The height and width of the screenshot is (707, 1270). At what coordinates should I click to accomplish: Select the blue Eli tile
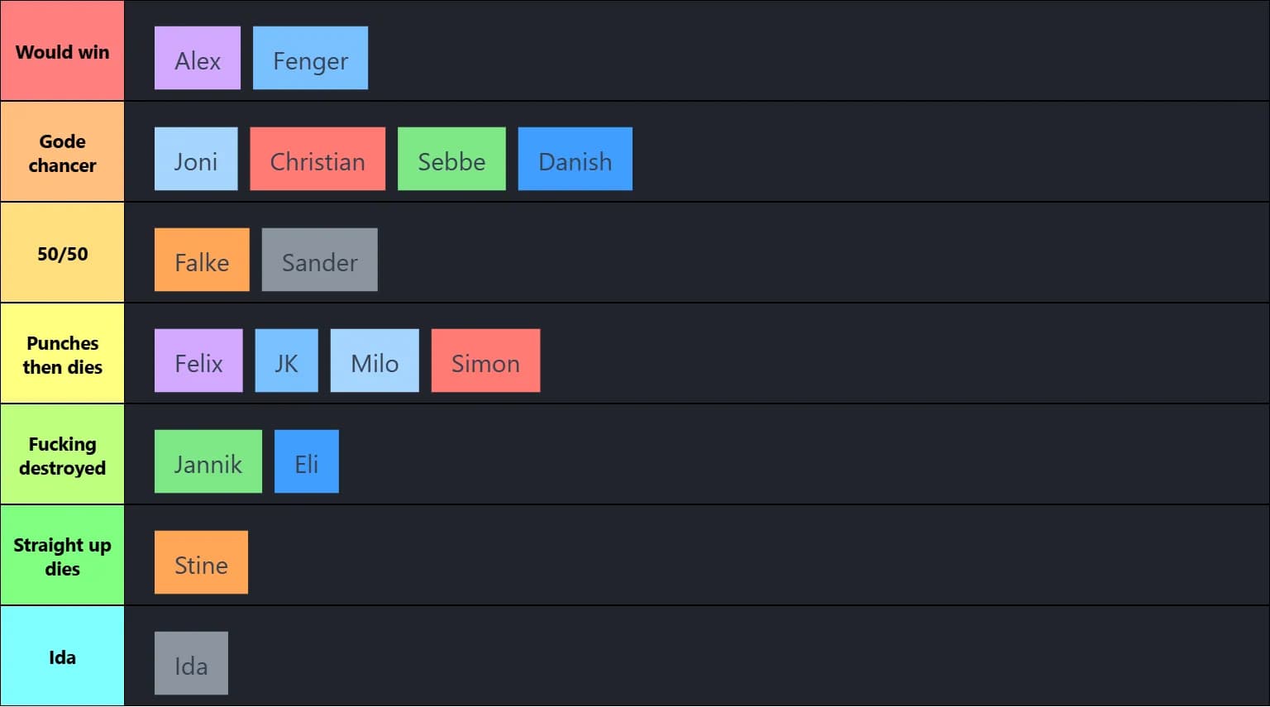[x=307, y=461]
